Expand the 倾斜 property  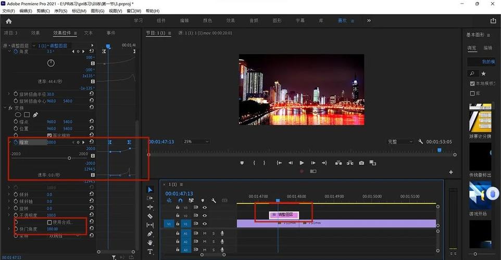9,194
